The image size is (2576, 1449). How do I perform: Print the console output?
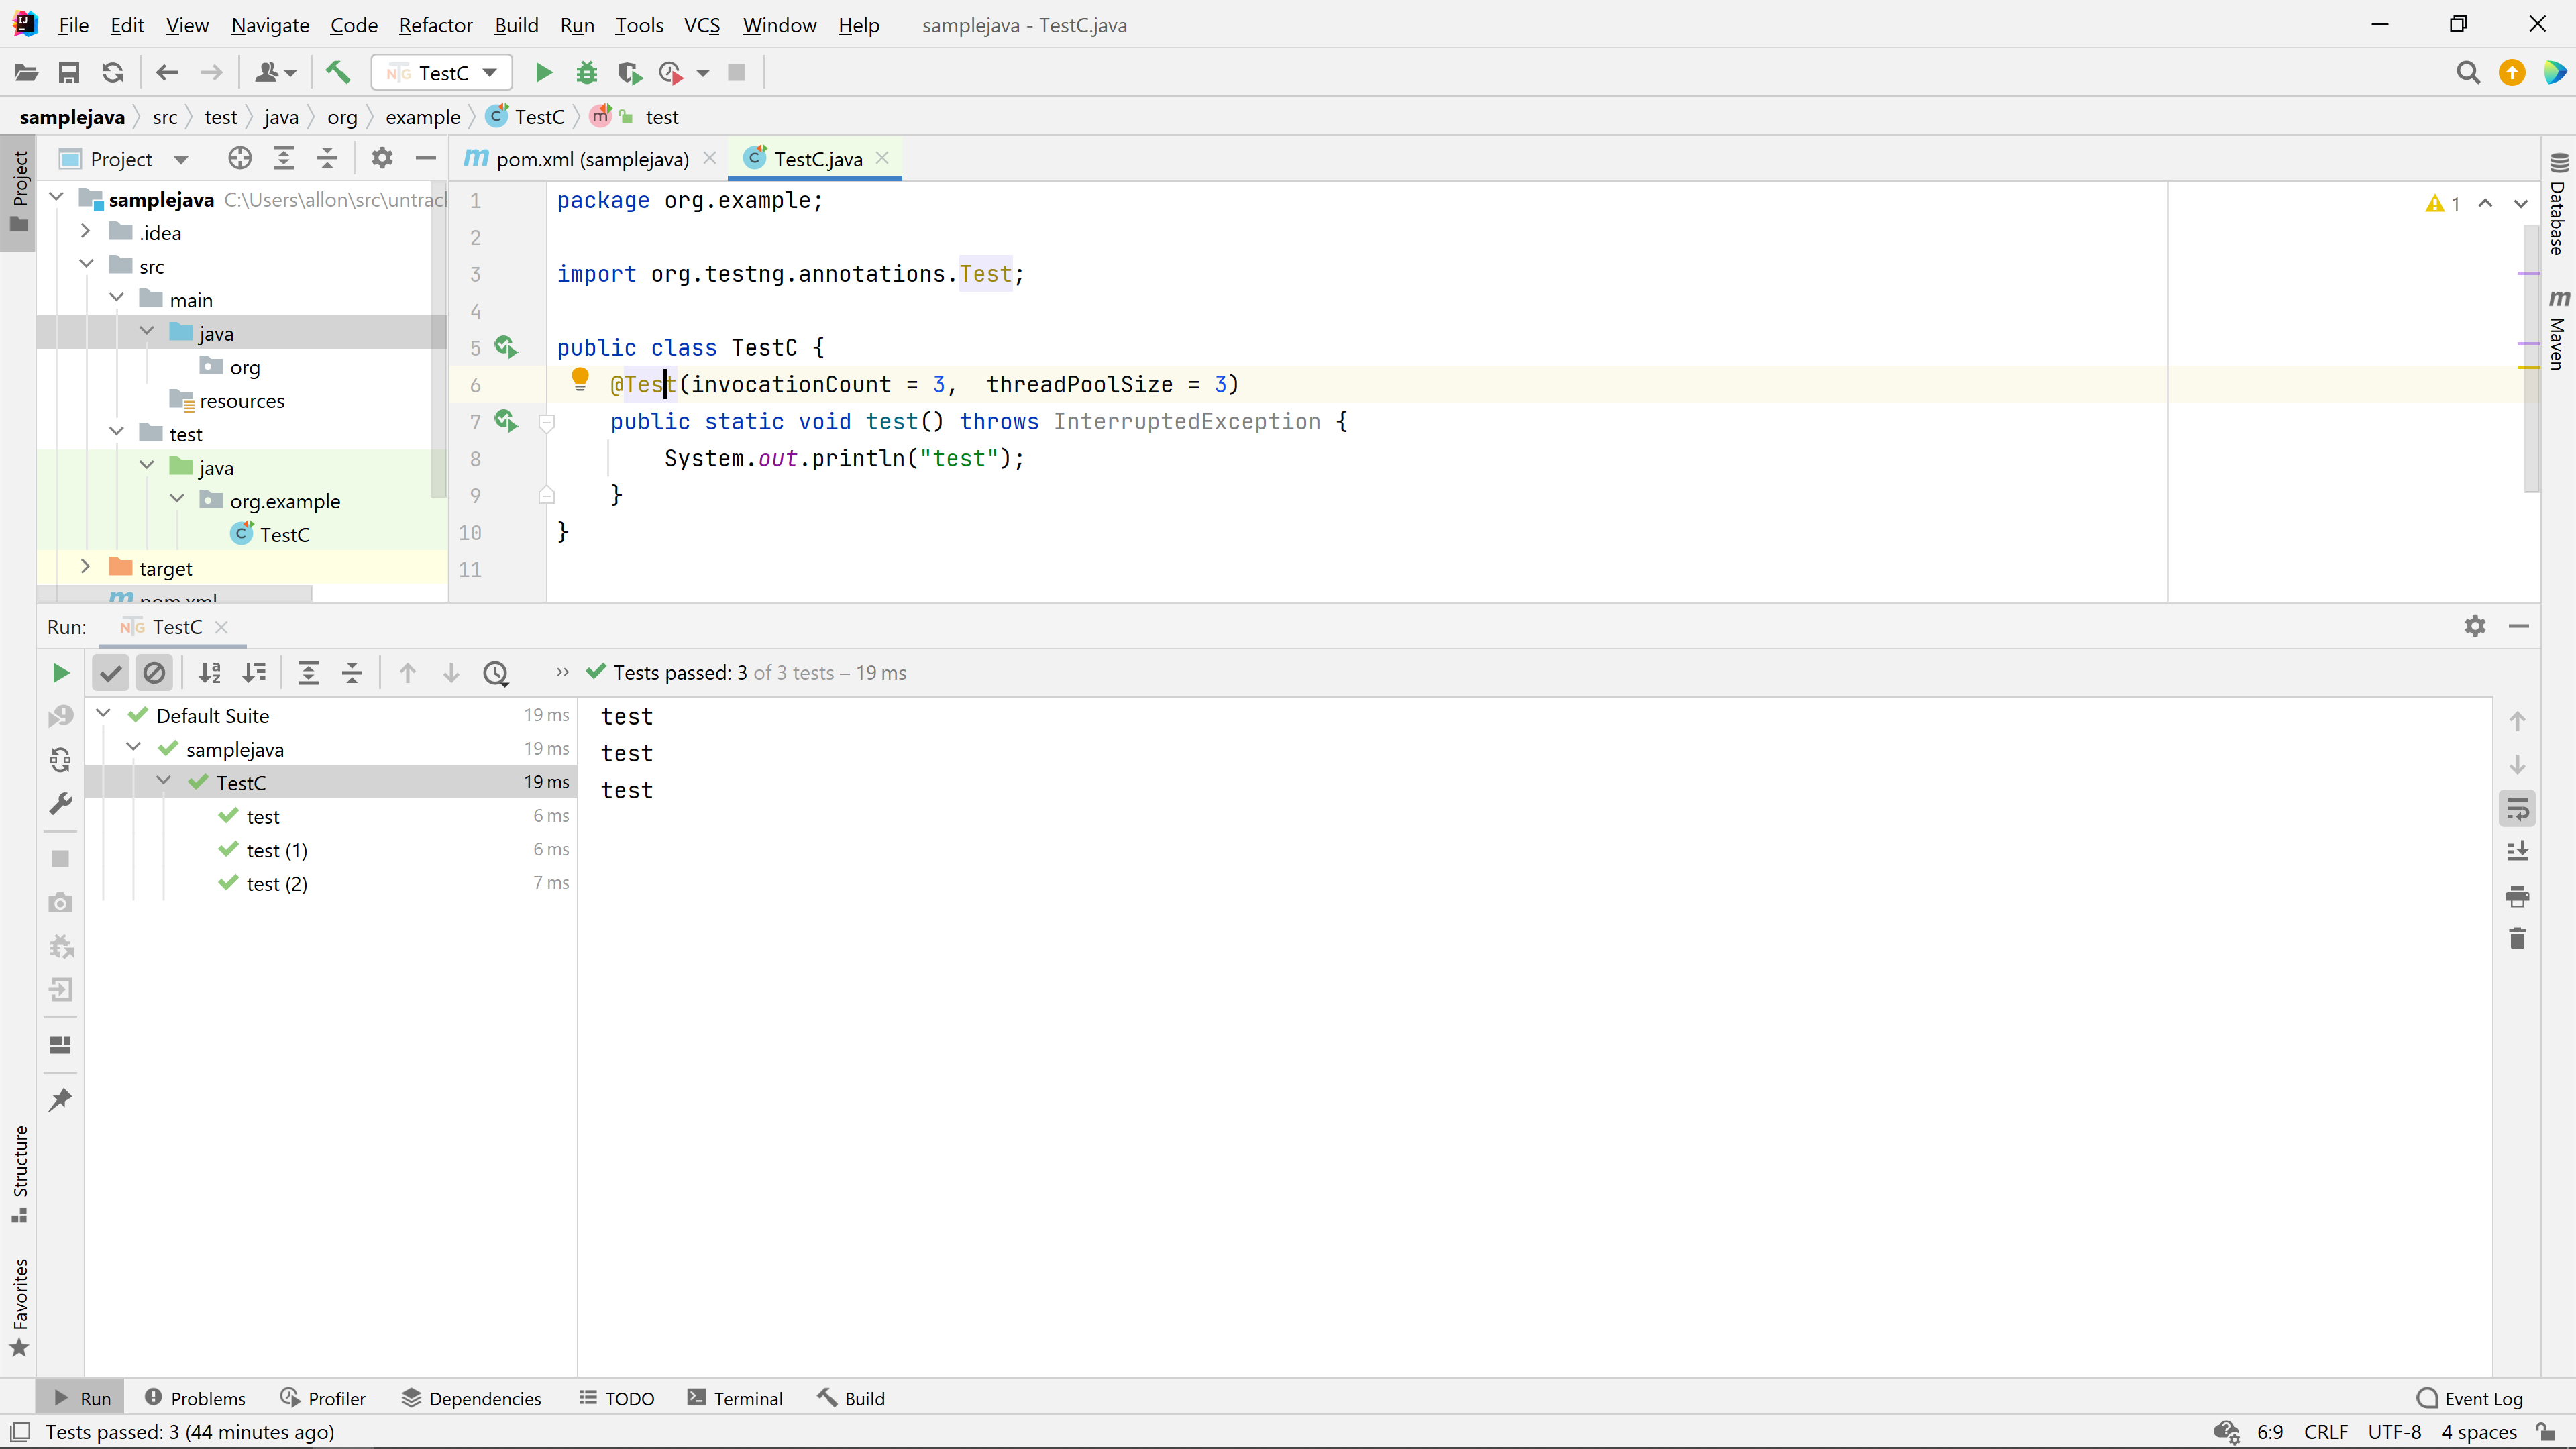(2518, 896)
